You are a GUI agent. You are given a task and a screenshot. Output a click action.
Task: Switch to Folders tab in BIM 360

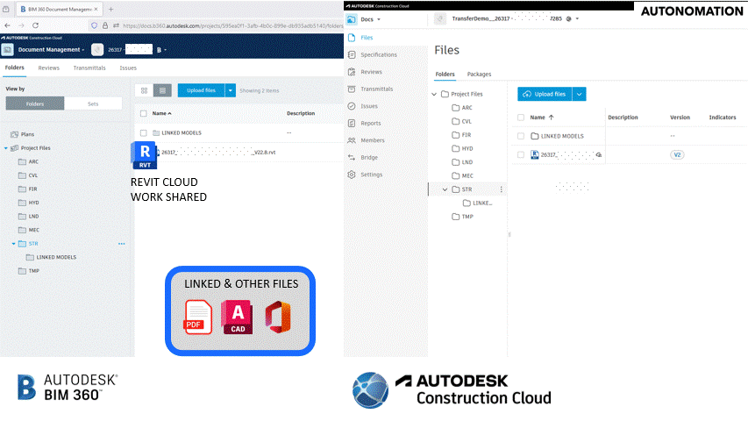tap(14, 68)
